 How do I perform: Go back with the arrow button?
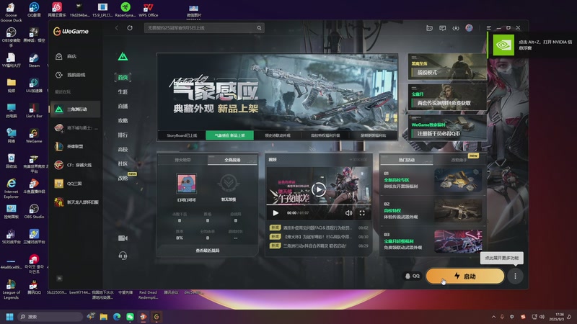[x=117, y=28]
